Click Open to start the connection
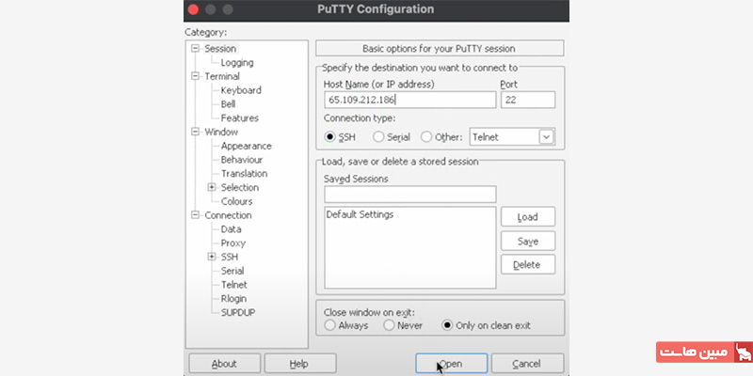The image size is (753, 376). tap(452, 364)
